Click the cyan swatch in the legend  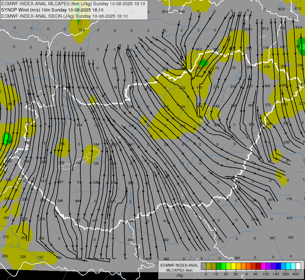coord(288,266)
